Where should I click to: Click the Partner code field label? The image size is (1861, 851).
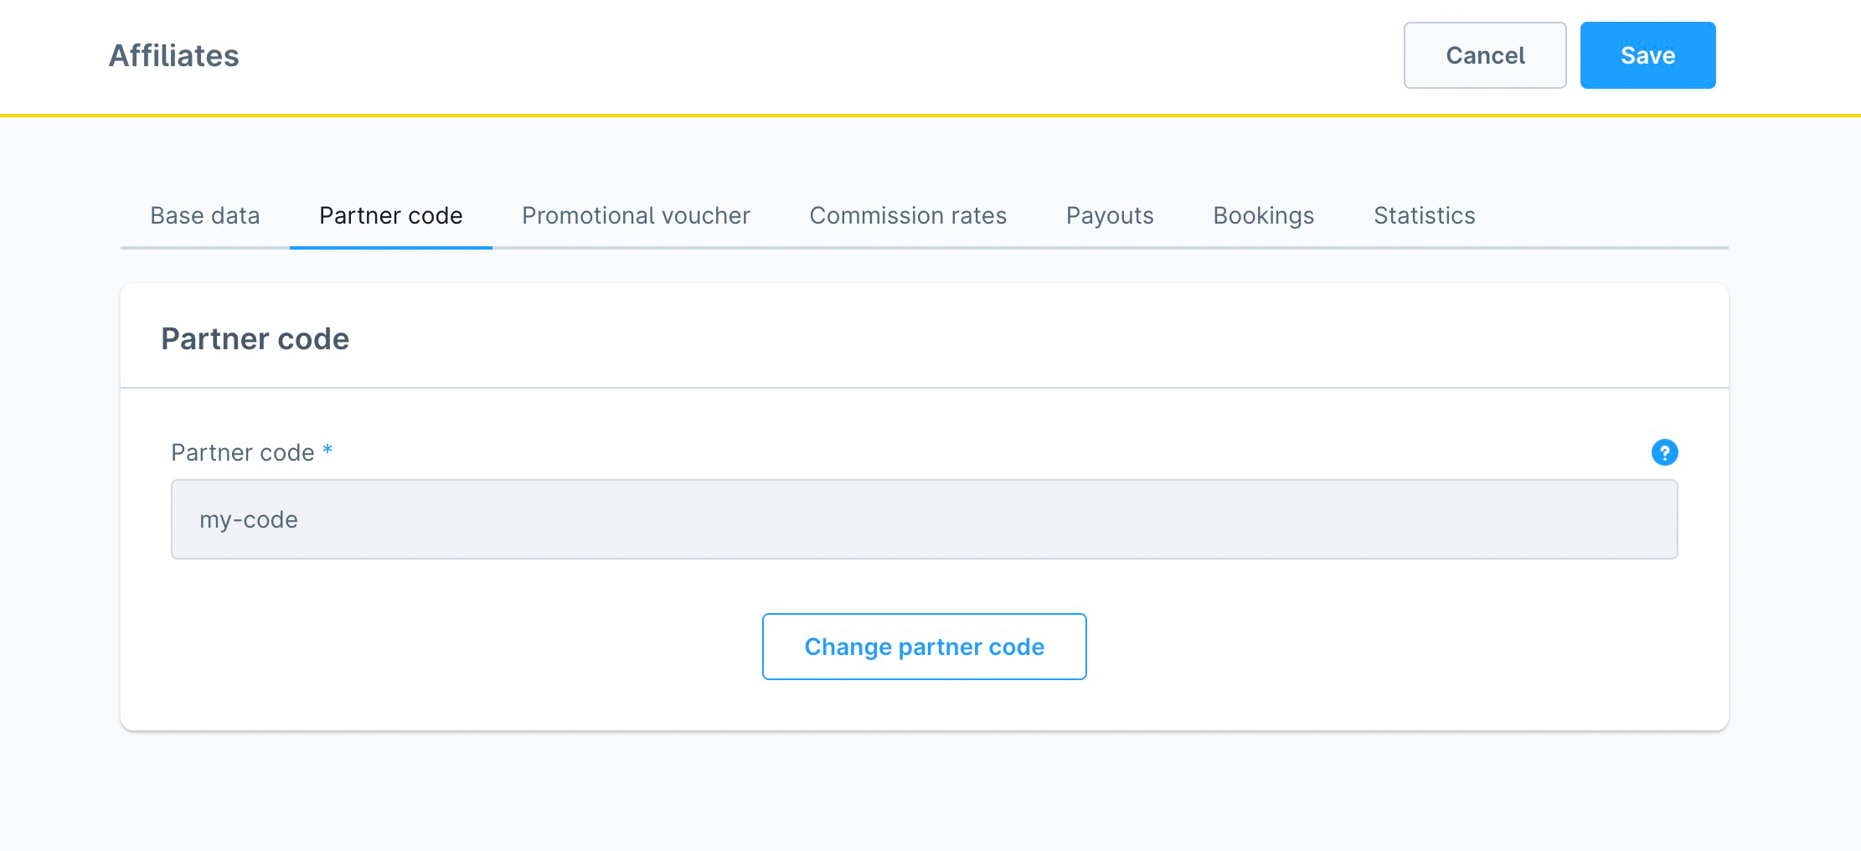point(243,452)
